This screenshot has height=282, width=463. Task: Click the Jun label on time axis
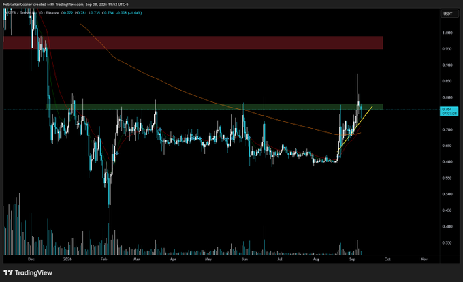244,260
